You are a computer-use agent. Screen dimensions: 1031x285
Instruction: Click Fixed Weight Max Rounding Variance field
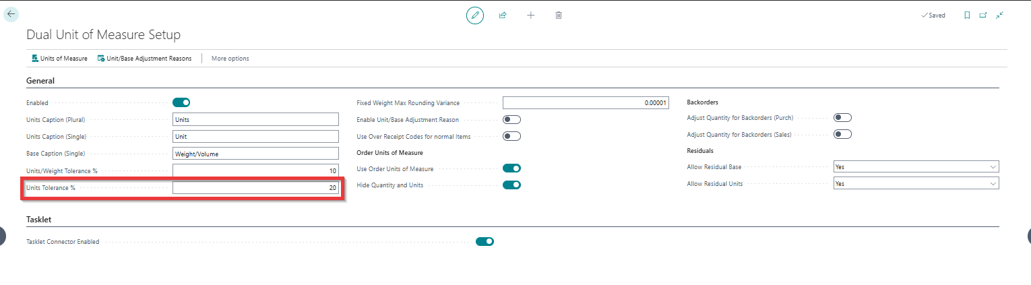click(586, 103)
